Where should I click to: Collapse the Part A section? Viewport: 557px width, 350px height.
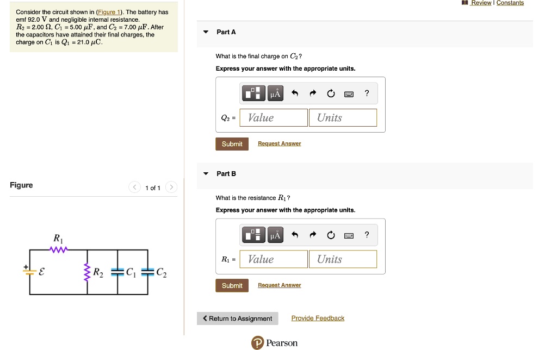(x=206, y=32)
